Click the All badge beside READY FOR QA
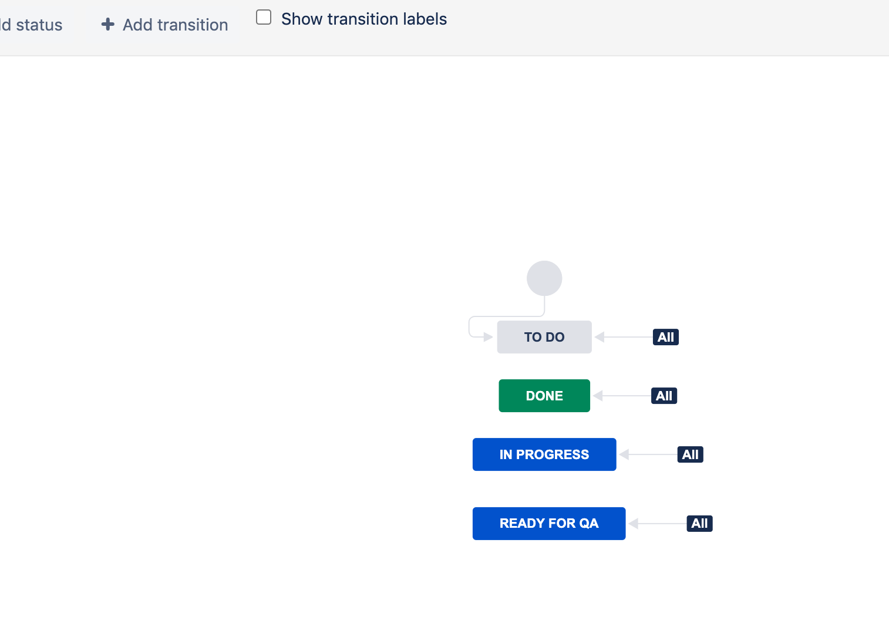 tap(699, 524)
